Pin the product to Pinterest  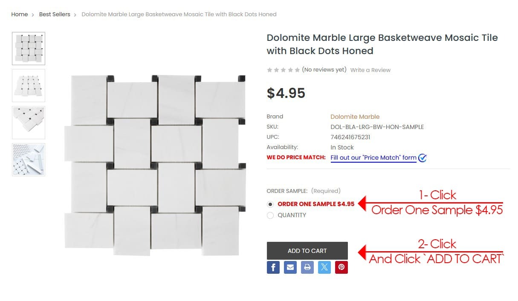tap(341, 267)
